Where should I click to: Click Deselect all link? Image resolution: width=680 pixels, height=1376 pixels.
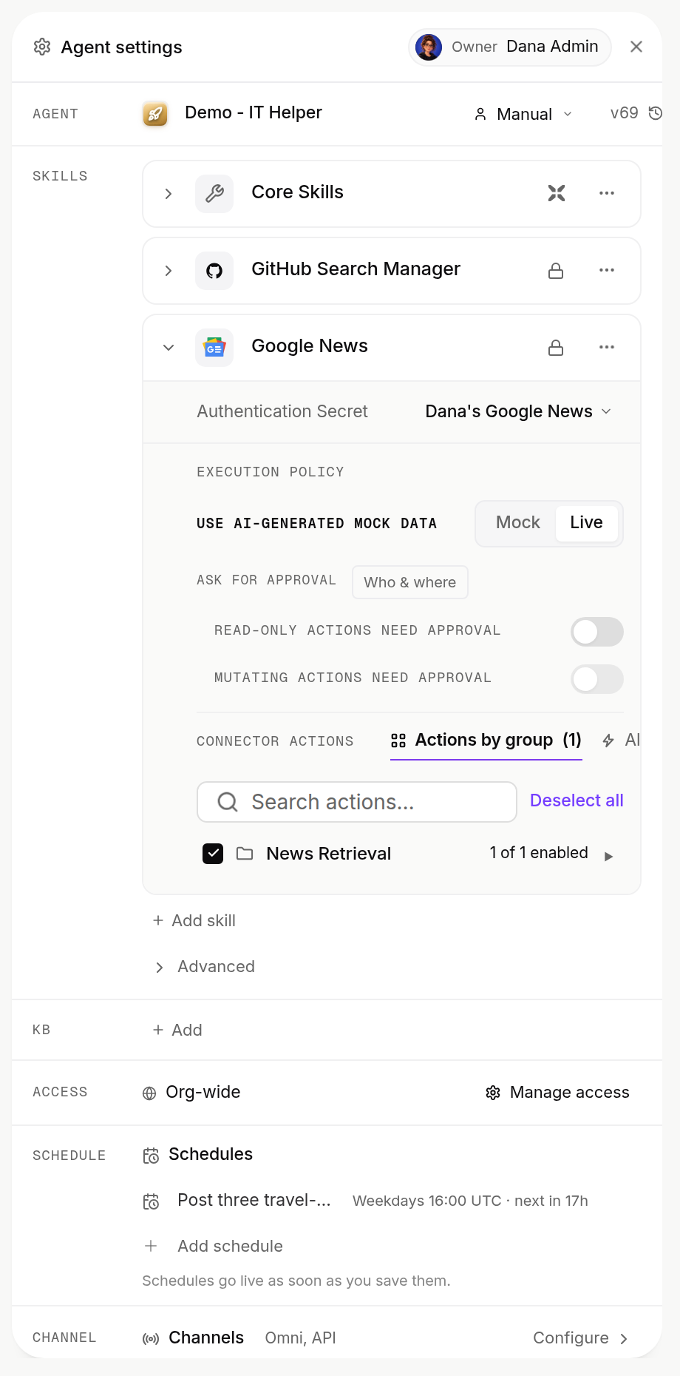577,800
